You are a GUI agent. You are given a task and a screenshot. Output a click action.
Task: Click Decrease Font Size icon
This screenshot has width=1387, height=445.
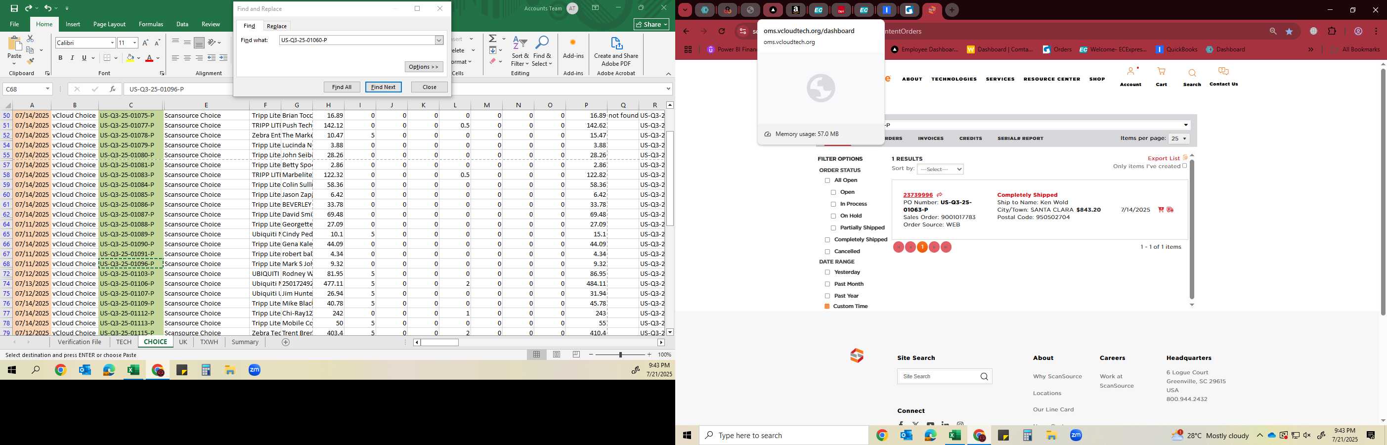157,43
